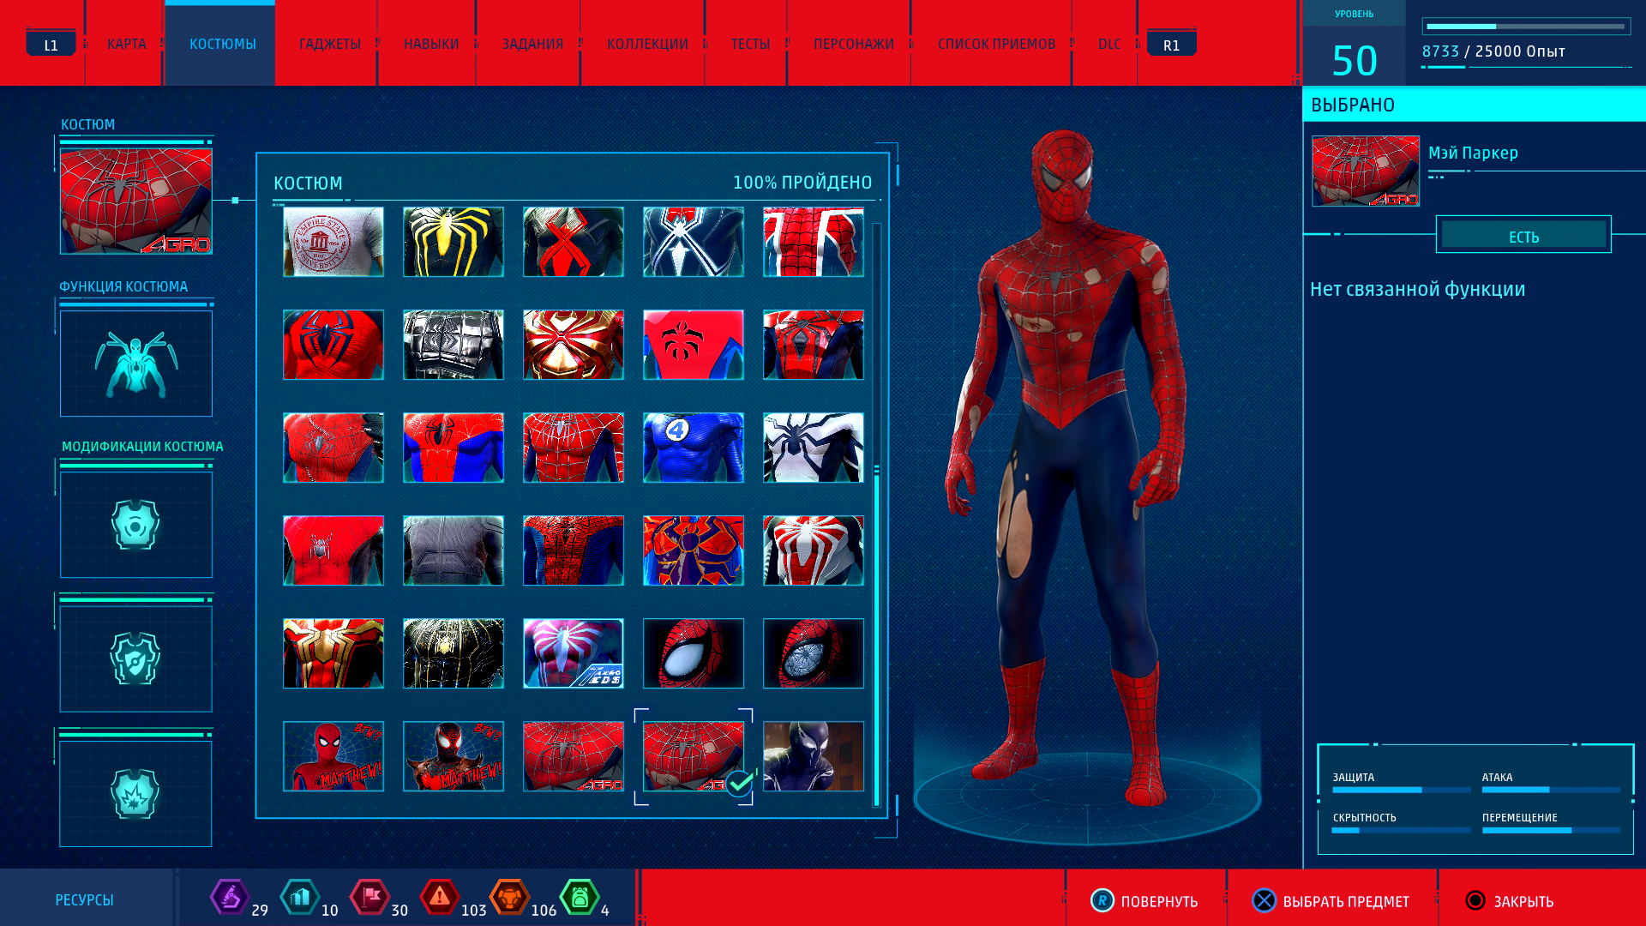Click the red crime token warning icon
The image size is (1646, 926).
[439, 898]
